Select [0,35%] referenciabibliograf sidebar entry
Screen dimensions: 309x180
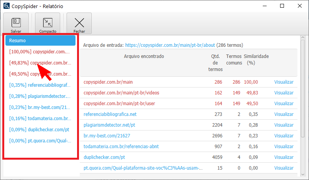[x=40, y=85]
